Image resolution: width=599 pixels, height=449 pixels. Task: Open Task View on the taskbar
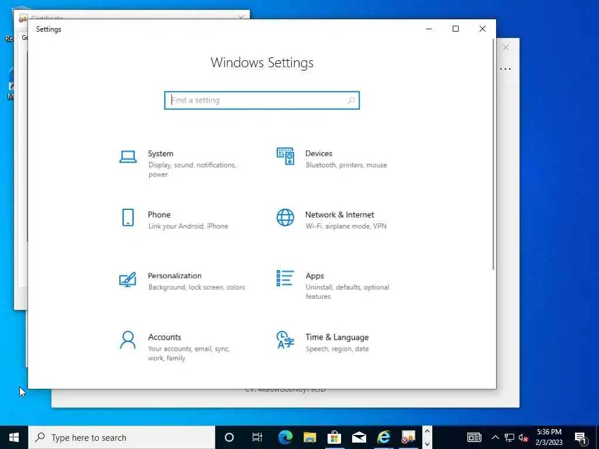point(257,437)
